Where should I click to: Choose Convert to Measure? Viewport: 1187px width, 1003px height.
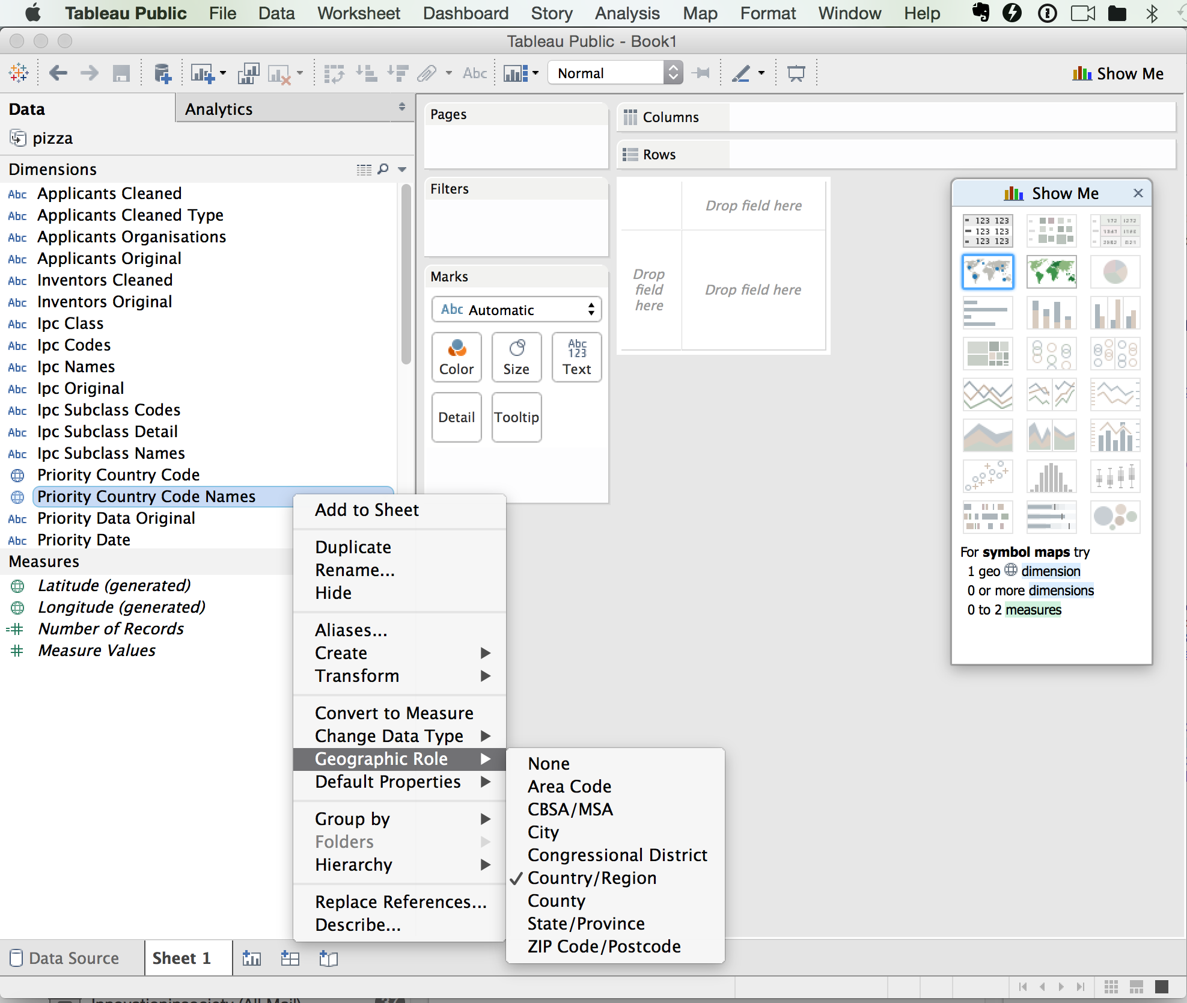click(399, 713)
